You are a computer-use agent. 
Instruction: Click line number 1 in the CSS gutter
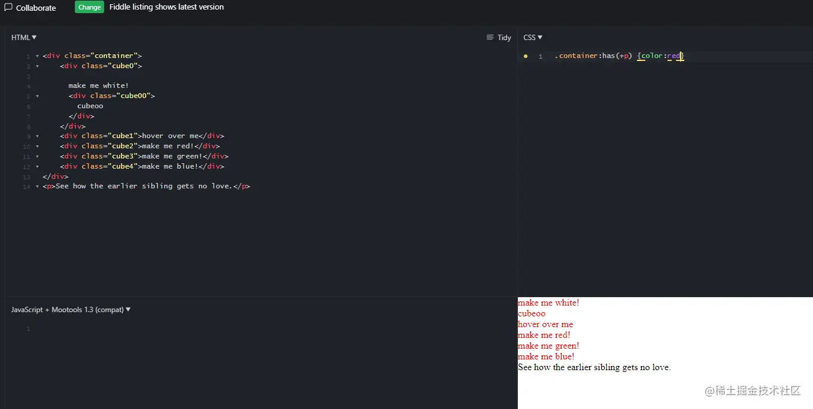(x=540, y=56)
